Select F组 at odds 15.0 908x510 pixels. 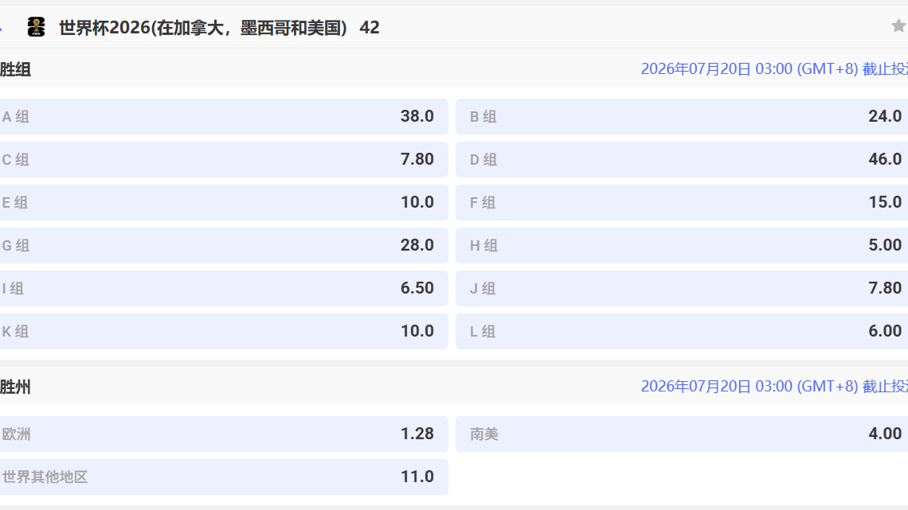pyautogui.click(x=682, y=202)
